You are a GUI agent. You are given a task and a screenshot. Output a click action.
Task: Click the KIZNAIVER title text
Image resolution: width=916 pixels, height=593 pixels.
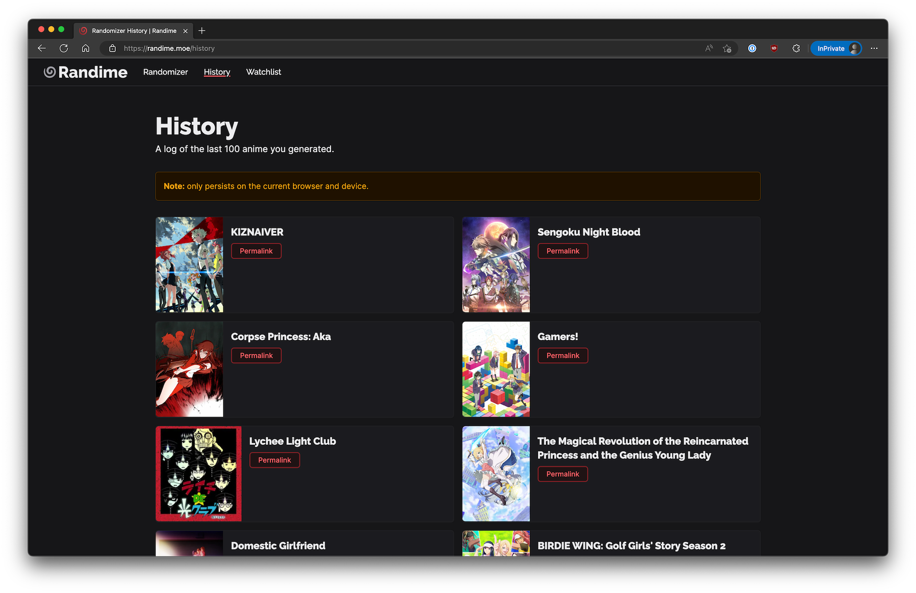pyautogui.click(x=257, y=232)
